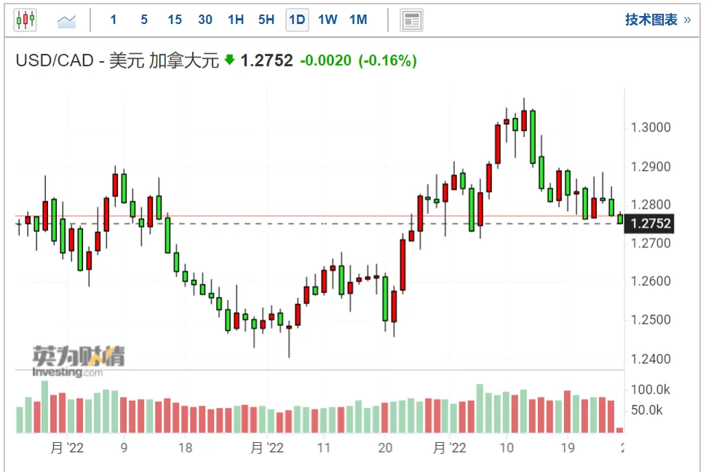Click the 1.2752 current price label on axis
This screenshot has width=706, height=472.
(x=649, y=223)
